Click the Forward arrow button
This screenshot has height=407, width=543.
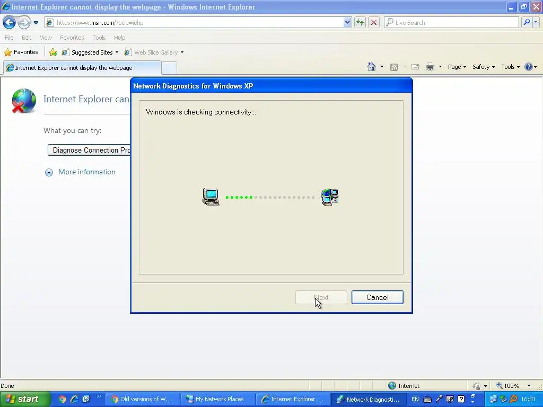pyautogui.click(x=24, y=23)
